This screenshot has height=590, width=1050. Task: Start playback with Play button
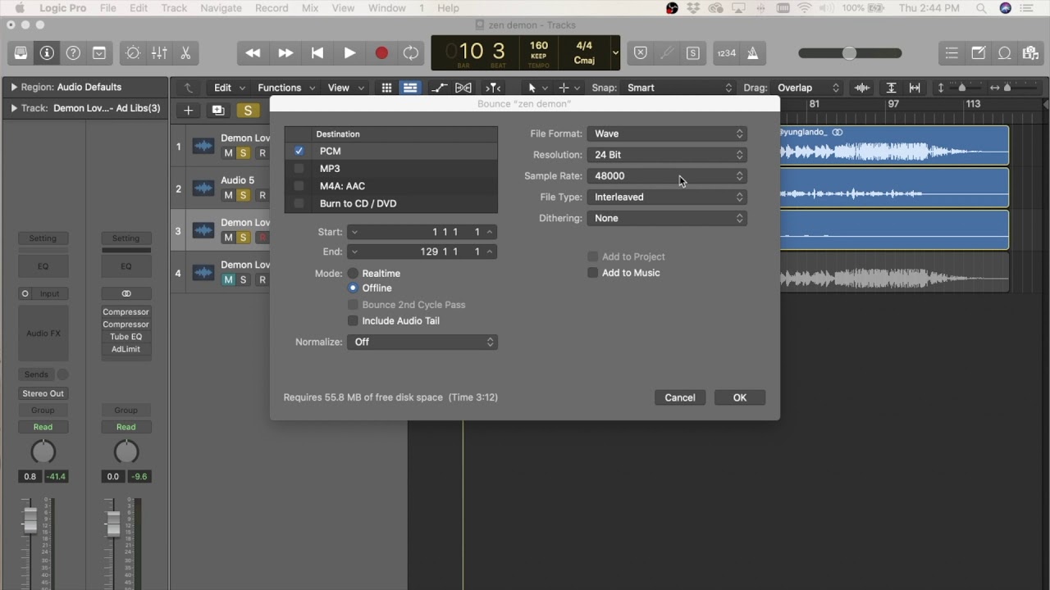pyautogui.click(x=349, y=53)
